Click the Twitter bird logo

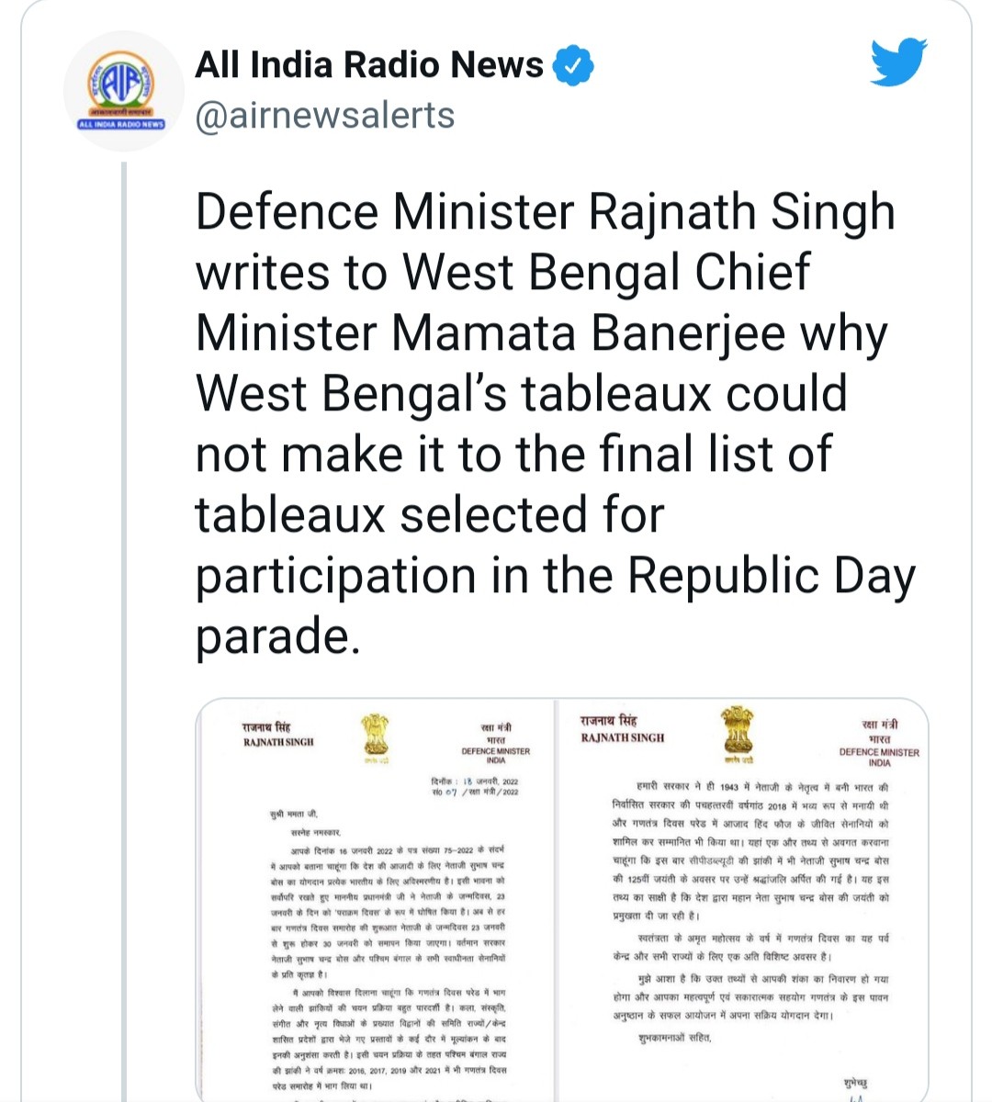pos(898,62)
